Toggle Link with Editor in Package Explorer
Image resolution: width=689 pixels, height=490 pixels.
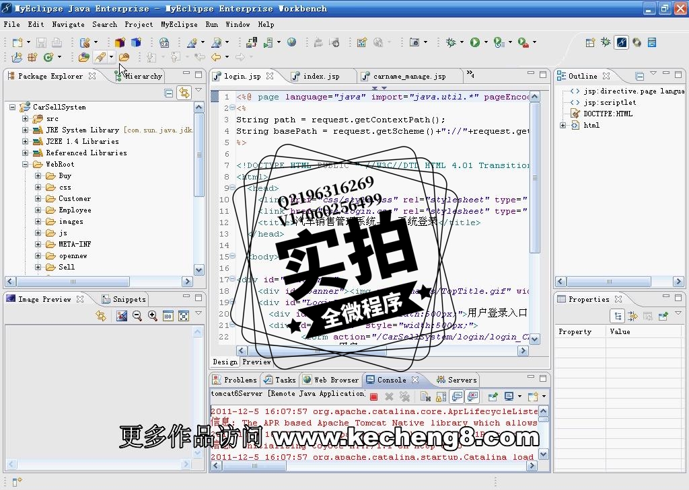pos(184,93)
